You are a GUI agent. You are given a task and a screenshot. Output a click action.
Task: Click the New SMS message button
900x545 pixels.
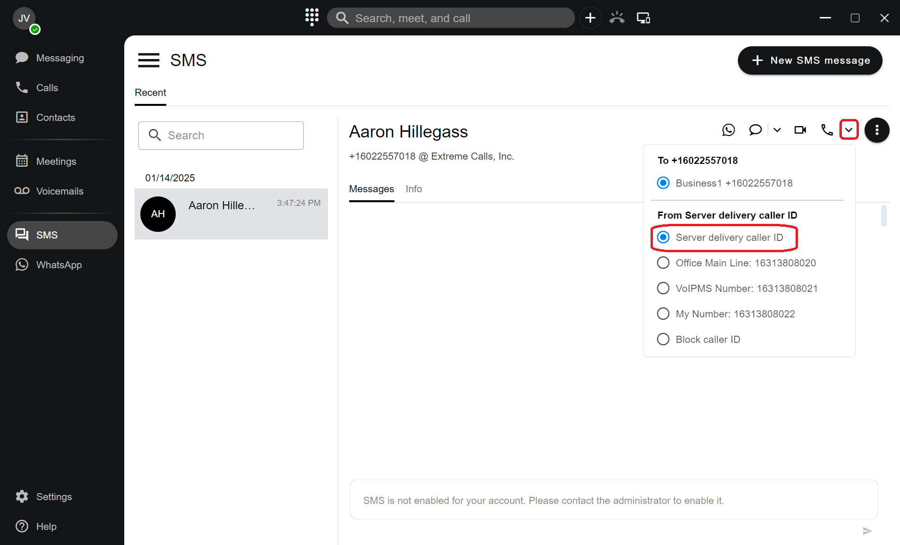(810, 60)
